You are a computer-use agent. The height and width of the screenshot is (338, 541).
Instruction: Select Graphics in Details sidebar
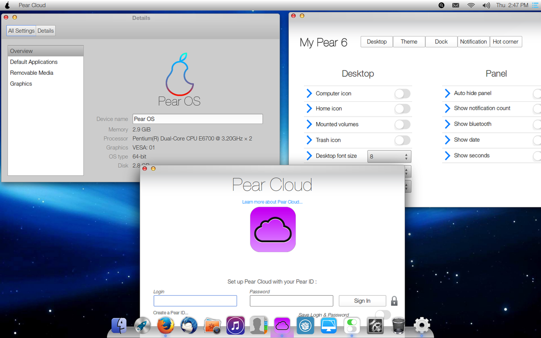coord(46,84)
